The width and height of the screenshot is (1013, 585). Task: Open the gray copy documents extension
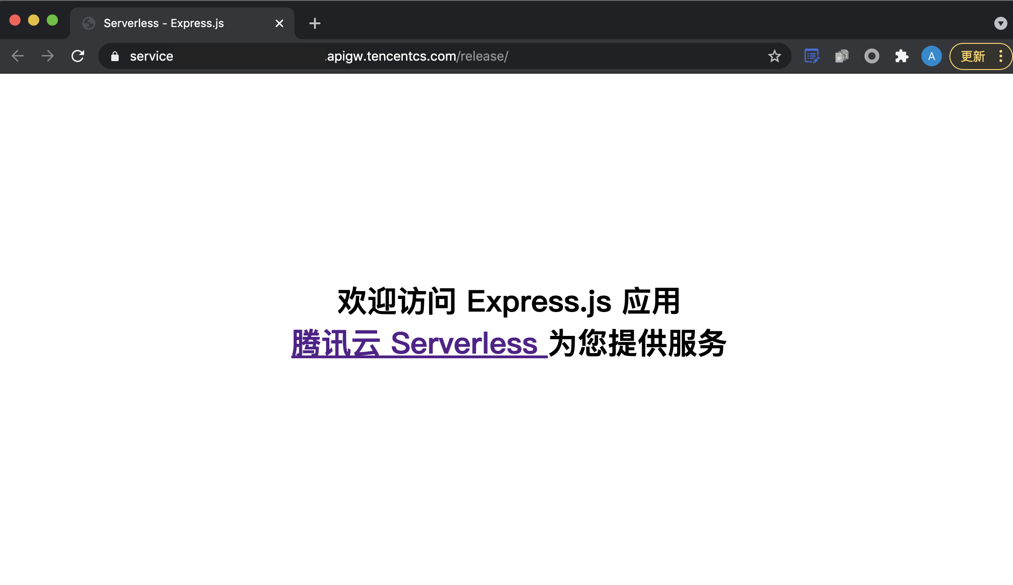(842, 56)
